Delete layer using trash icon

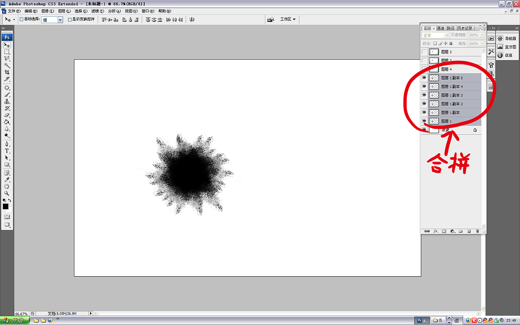(477, 231)
